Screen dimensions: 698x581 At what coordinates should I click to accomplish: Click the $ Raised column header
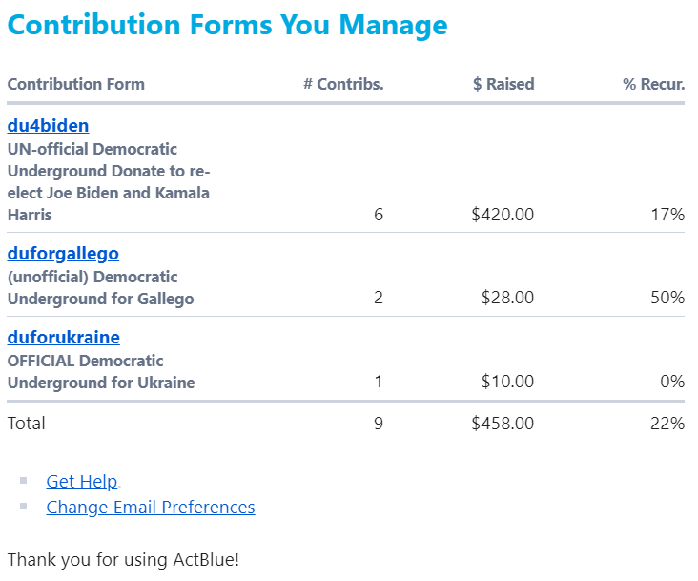point(503,84)
